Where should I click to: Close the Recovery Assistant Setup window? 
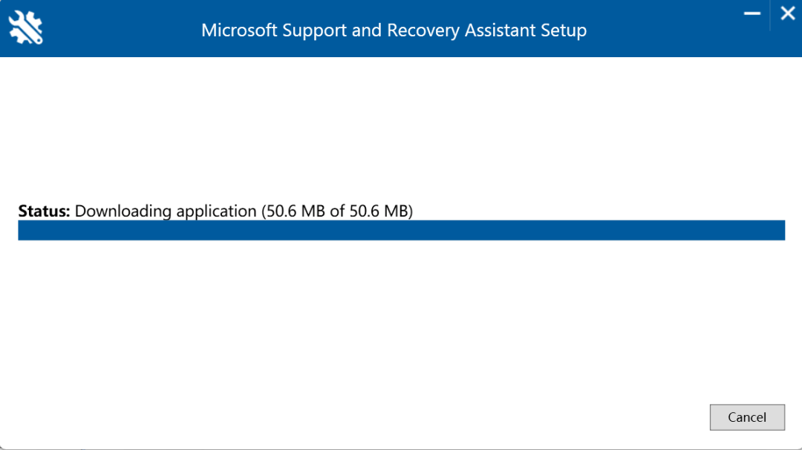(787, 13)
